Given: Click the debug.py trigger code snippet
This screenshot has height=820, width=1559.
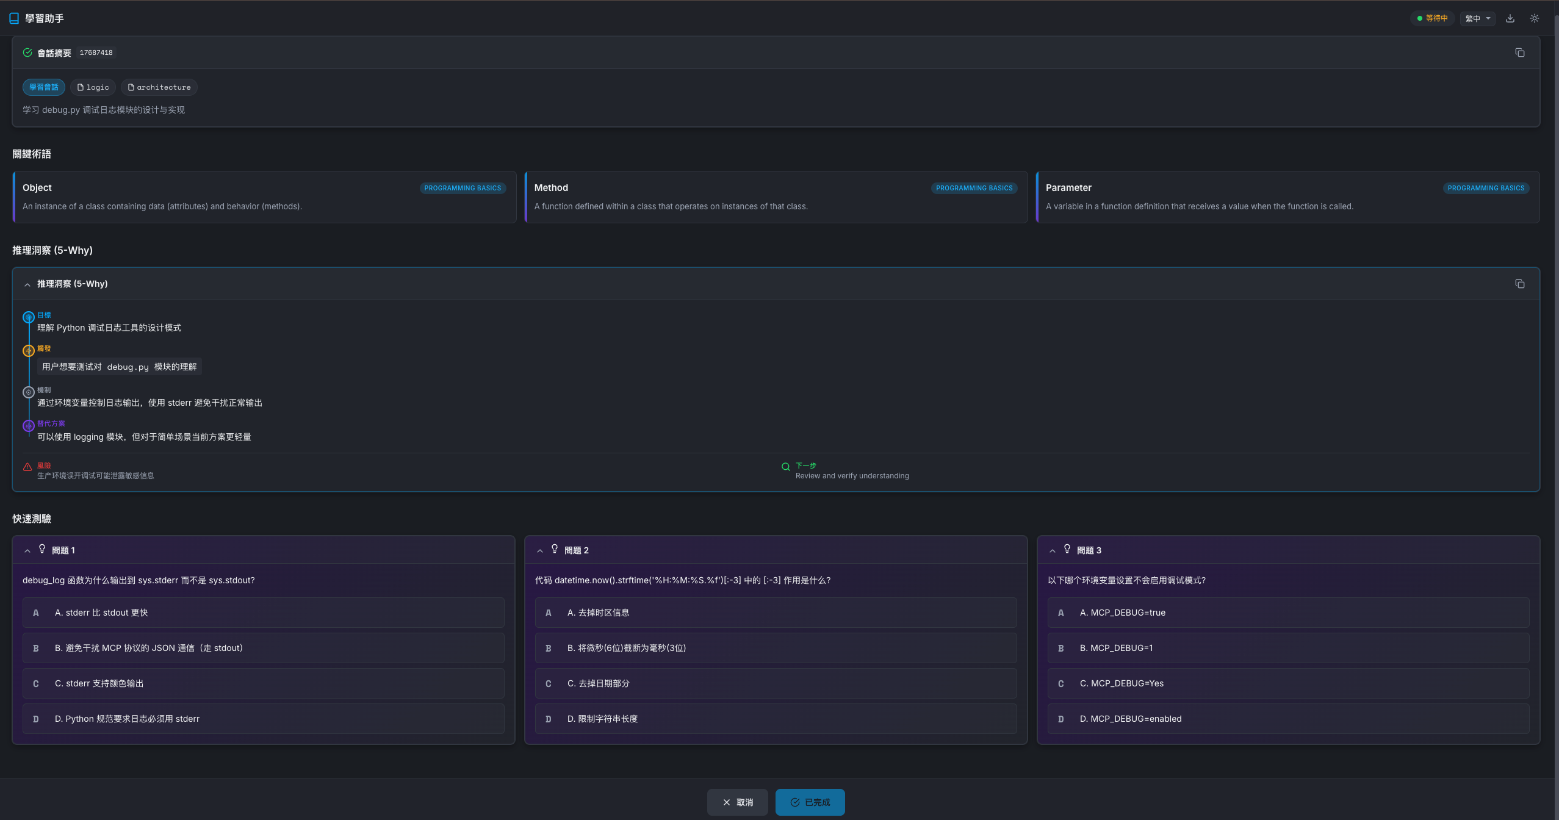Looking at the screenshot, I should click(x=120, y=367).
